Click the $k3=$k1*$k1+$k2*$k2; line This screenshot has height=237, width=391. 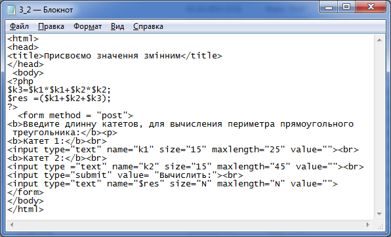click(x=59, y=90)
